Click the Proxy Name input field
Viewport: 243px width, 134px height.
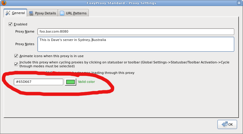tap(136, 31)
